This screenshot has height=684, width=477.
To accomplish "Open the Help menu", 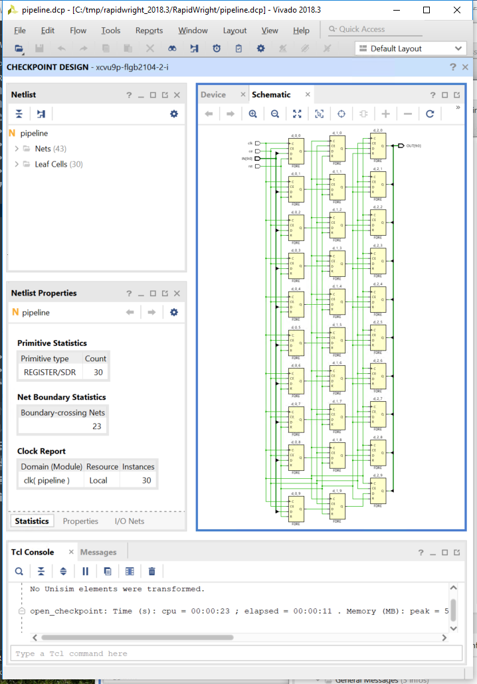I will [301, 31].
